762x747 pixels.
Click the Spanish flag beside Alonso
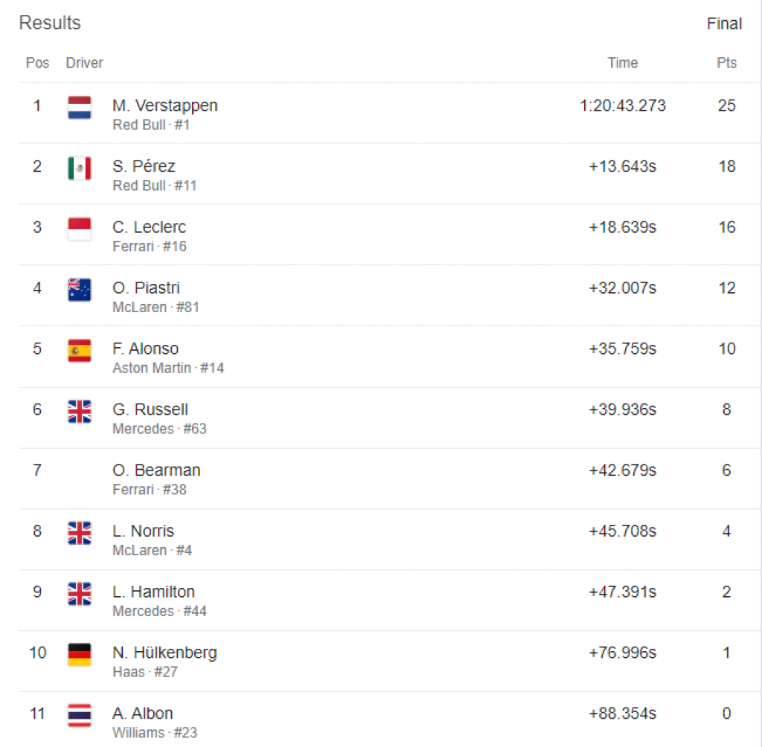click(x=80, y=350)
